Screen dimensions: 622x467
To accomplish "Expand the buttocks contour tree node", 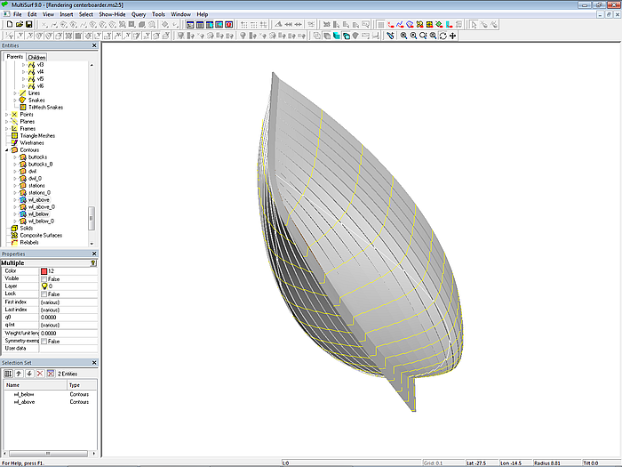I will coord(15,157).
